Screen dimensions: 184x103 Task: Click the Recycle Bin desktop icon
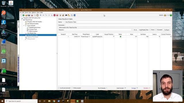point(3,4)
